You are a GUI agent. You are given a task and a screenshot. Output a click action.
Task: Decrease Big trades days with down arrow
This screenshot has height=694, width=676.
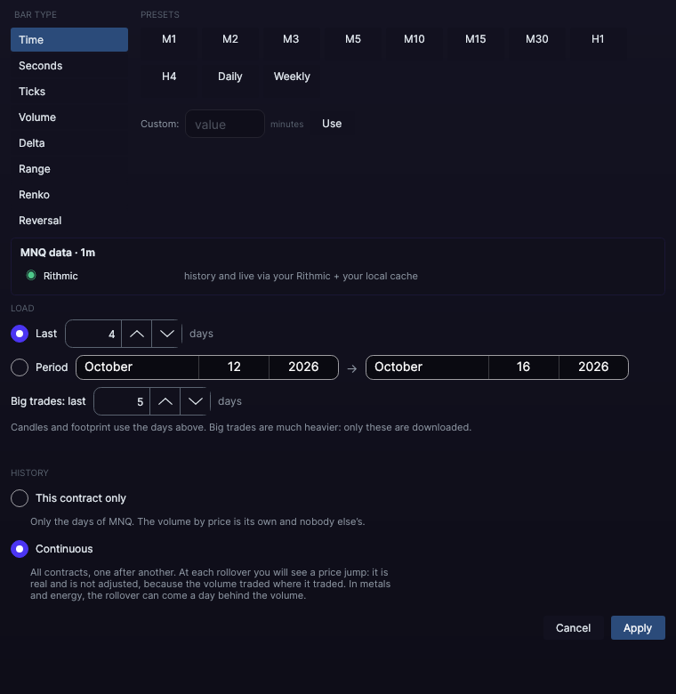(x=195, y=401)
